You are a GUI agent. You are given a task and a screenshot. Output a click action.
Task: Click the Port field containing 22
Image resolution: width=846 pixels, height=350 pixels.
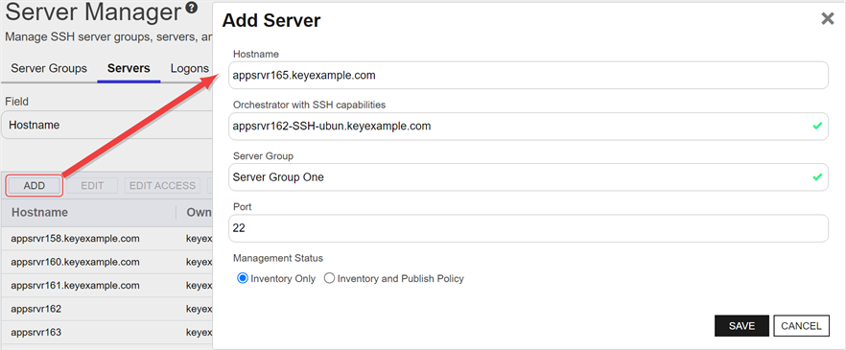[529, 228]
